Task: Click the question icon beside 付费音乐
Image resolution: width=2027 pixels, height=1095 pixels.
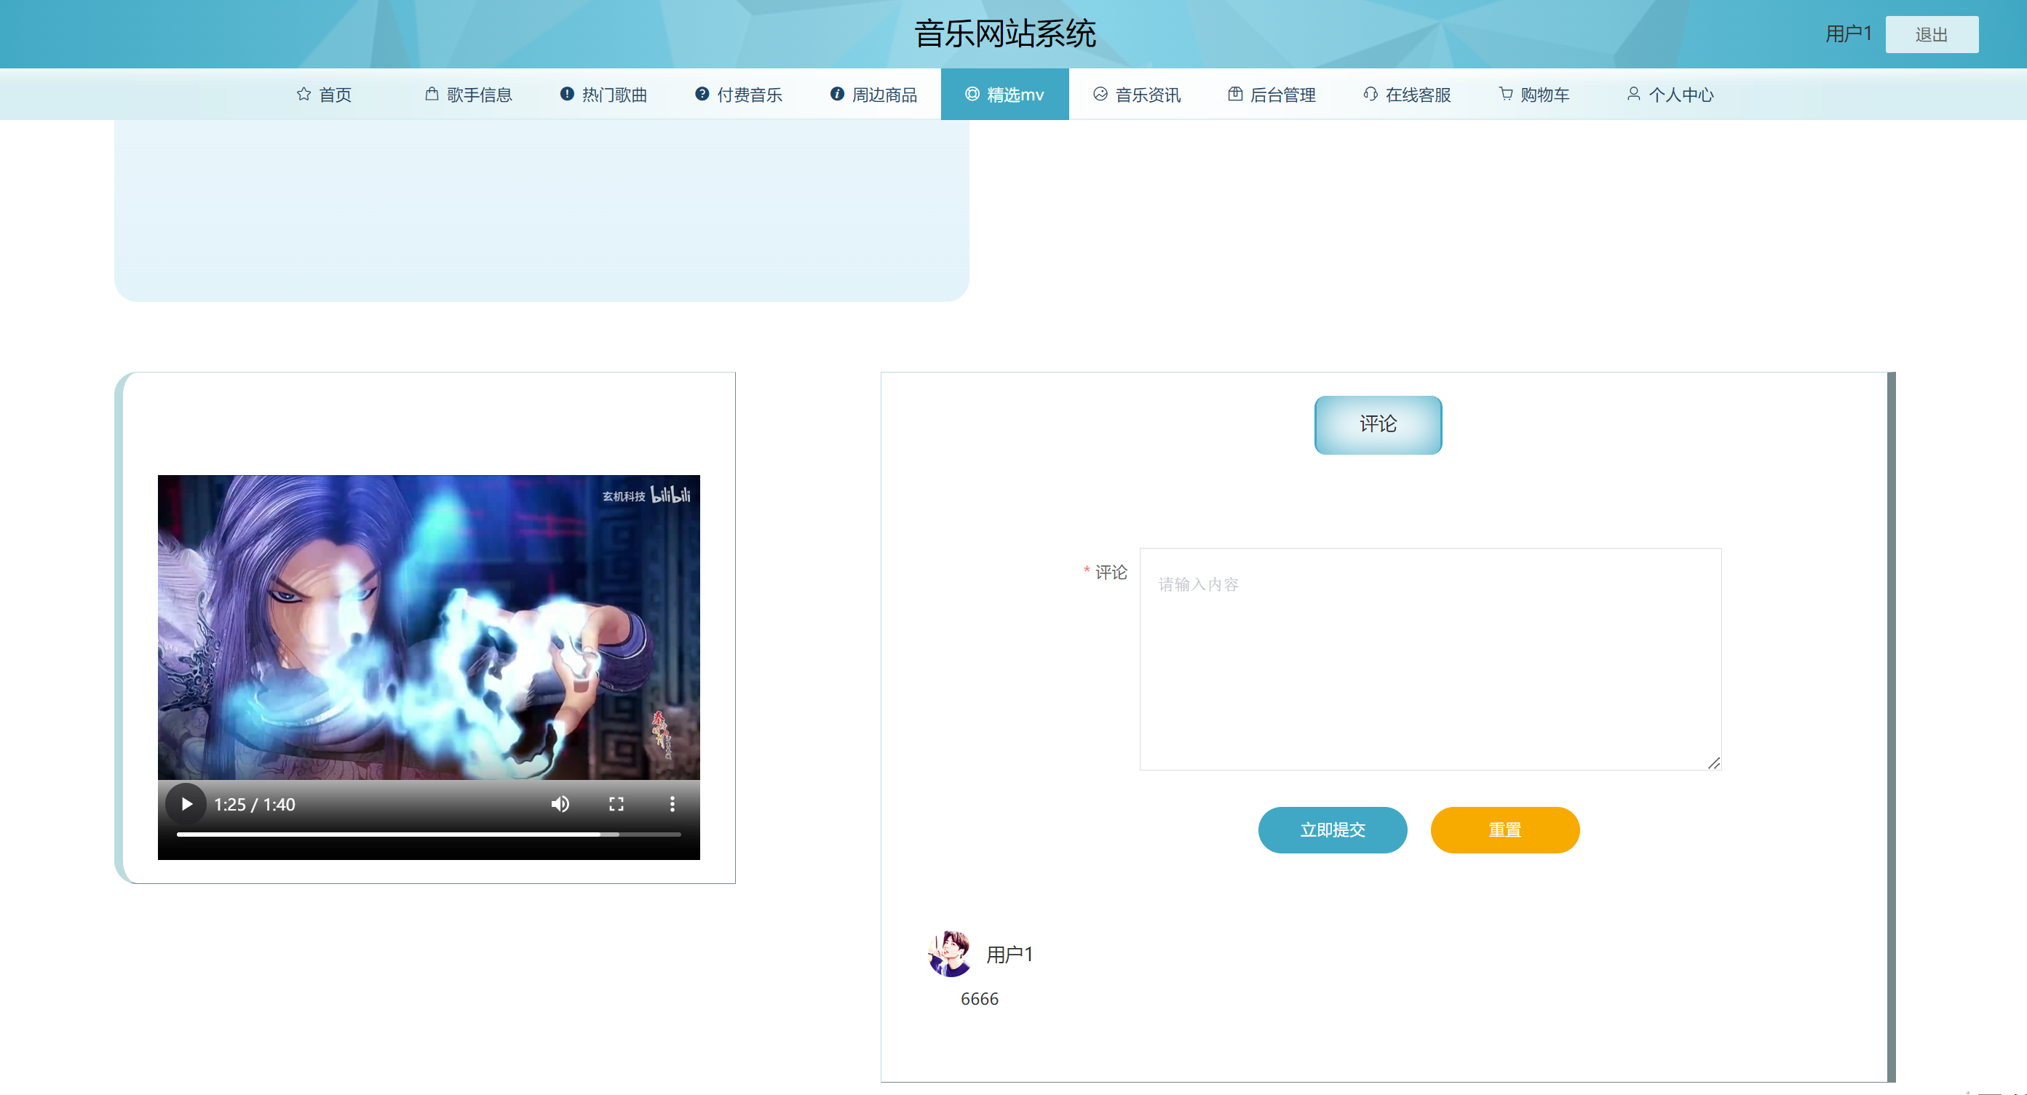Action: click(702, 95)
